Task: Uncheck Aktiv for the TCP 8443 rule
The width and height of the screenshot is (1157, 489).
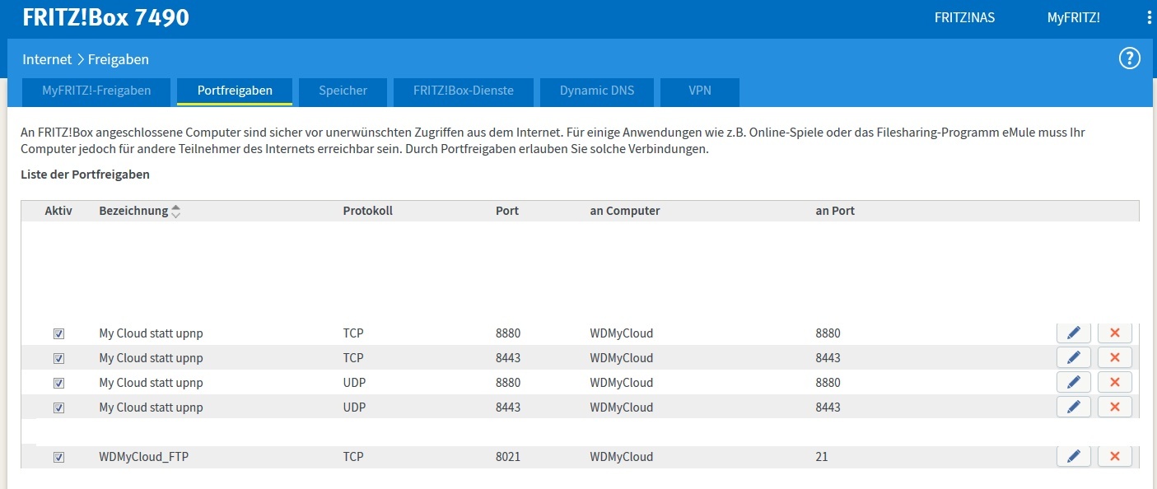Action: (58, 358)
